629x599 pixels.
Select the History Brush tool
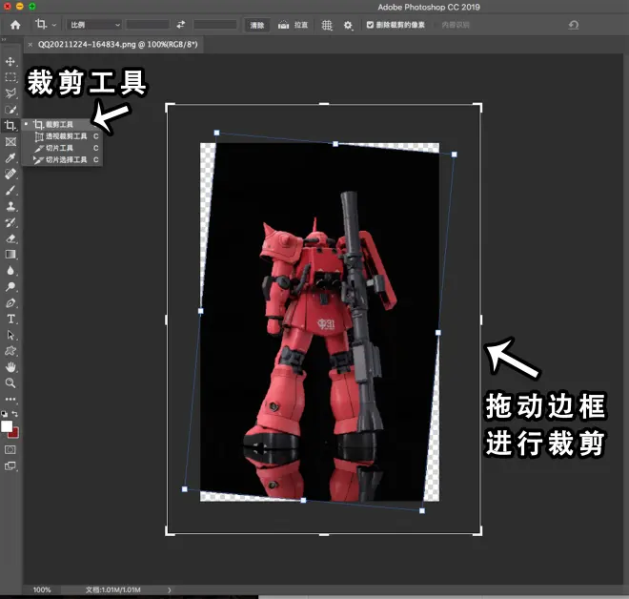(x=10, y=222)
